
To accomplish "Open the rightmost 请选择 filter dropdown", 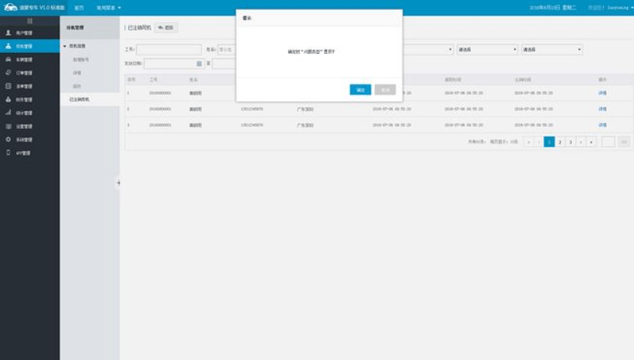I will tap(552, 50).
